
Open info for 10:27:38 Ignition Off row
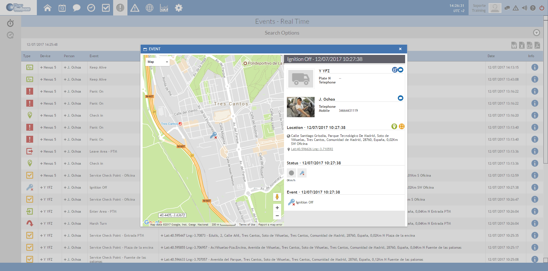pyautogui.click(x=535, y=187)
